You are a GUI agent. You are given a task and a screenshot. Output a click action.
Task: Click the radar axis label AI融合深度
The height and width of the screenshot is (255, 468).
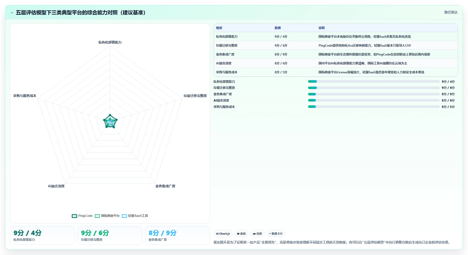56,186
